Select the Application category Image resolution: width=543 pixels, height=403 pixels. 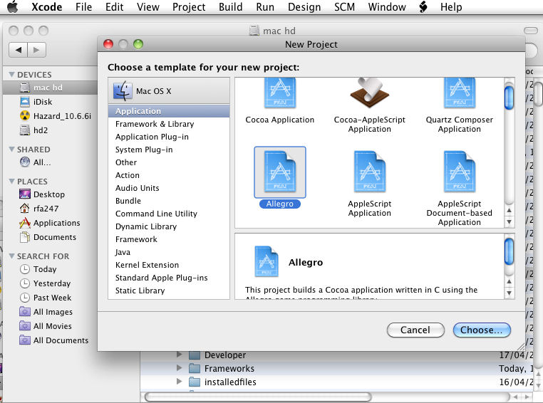click(x=169, y=111)
